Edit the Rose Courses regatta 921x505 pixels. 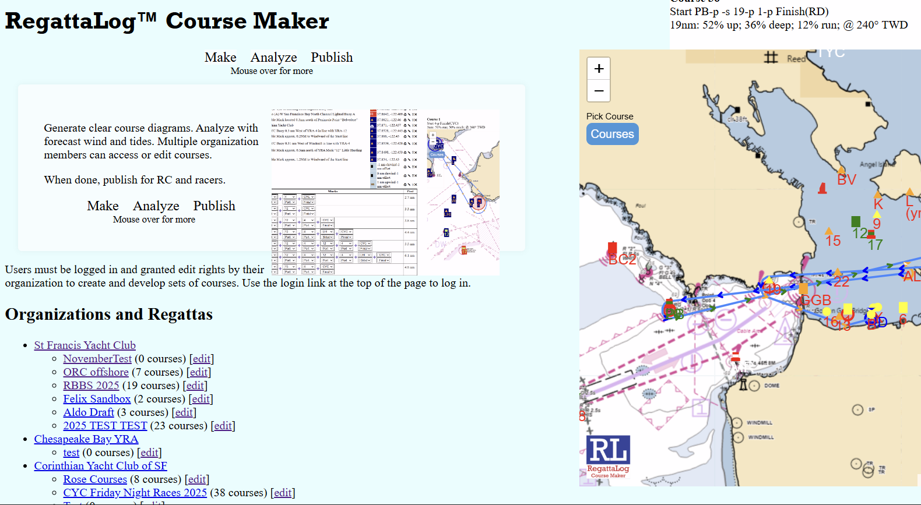(x=197, y=479)
